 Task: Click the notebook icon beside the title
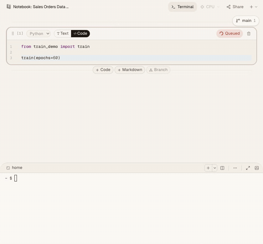[9, 7]
